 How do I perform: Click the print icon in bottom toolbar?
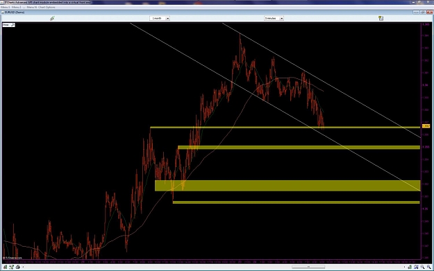[x=18, y=267]
